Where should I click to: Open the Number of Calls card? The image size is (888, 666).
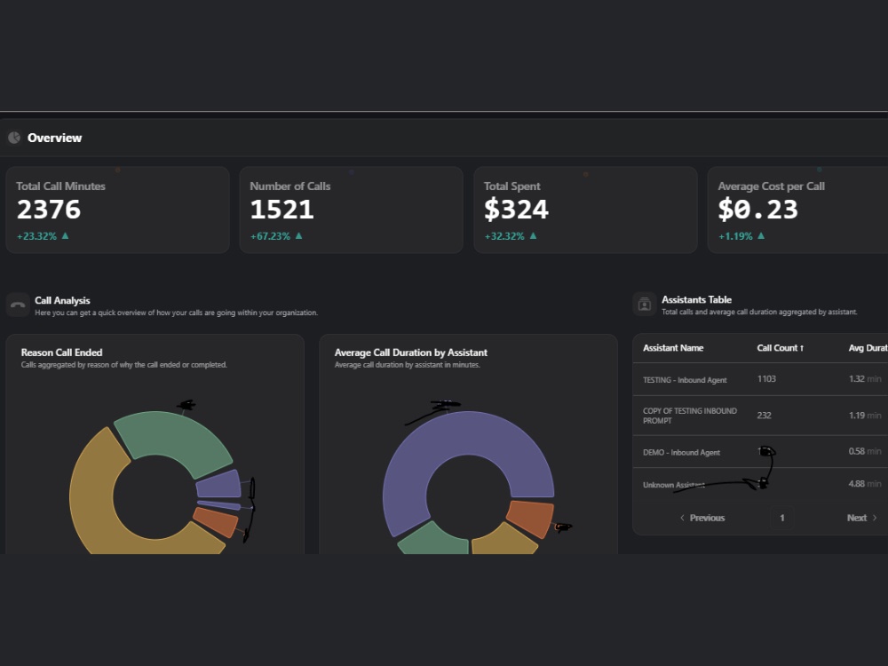point(351,210)
